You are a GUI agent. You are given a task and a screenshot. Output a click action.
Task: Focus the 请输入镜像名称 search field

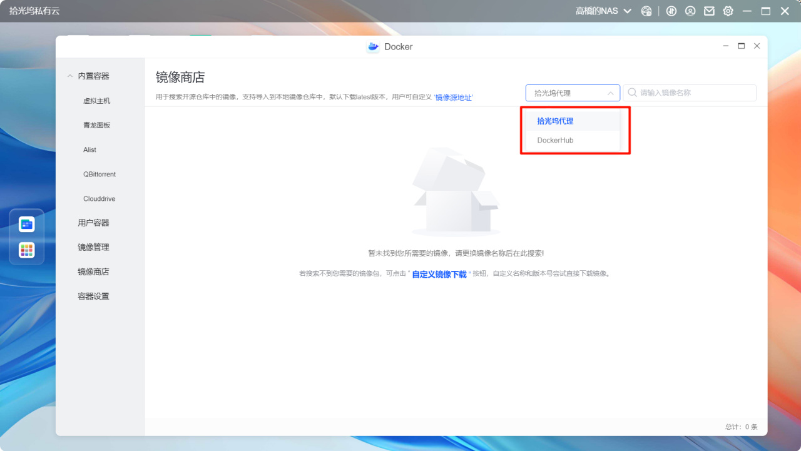[x=690, y=93]
